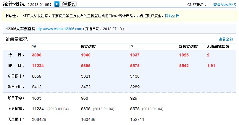Click today's PV value 3880
Screen dimensions: 239x125
pos(37,55)
